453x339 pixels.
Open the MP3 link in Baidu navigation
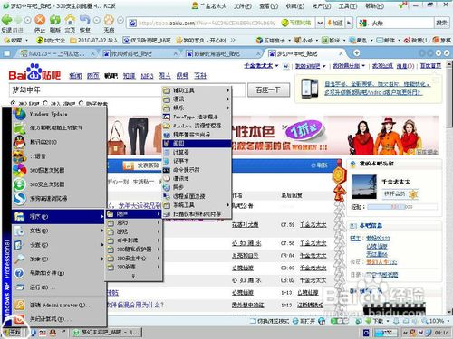(x=147, y=76)
